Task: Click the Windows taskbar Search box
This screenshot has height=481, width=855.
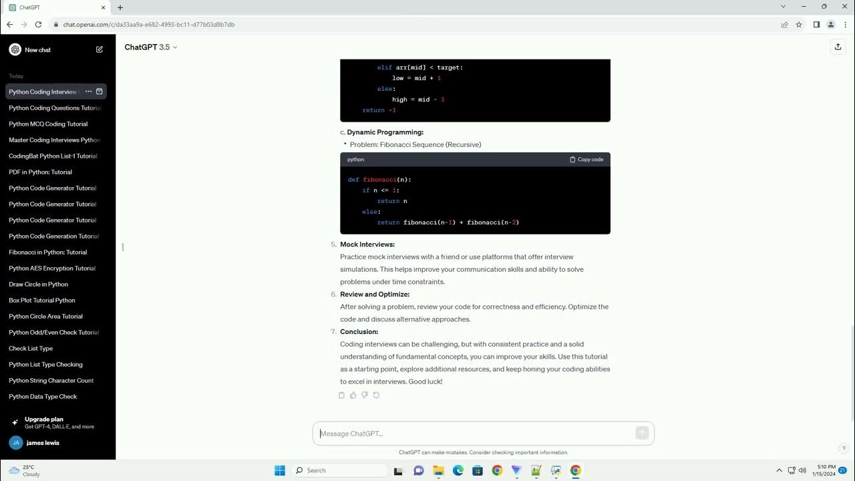Action: [339, 470]
